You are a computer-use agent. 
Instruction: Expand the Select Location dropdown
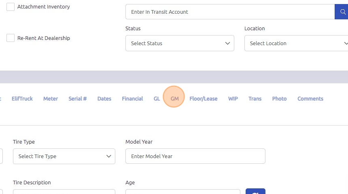[x=296, y=43]
